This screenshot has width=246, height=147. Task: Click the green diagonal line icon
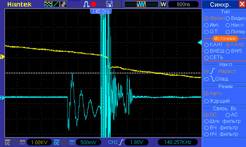56,4
